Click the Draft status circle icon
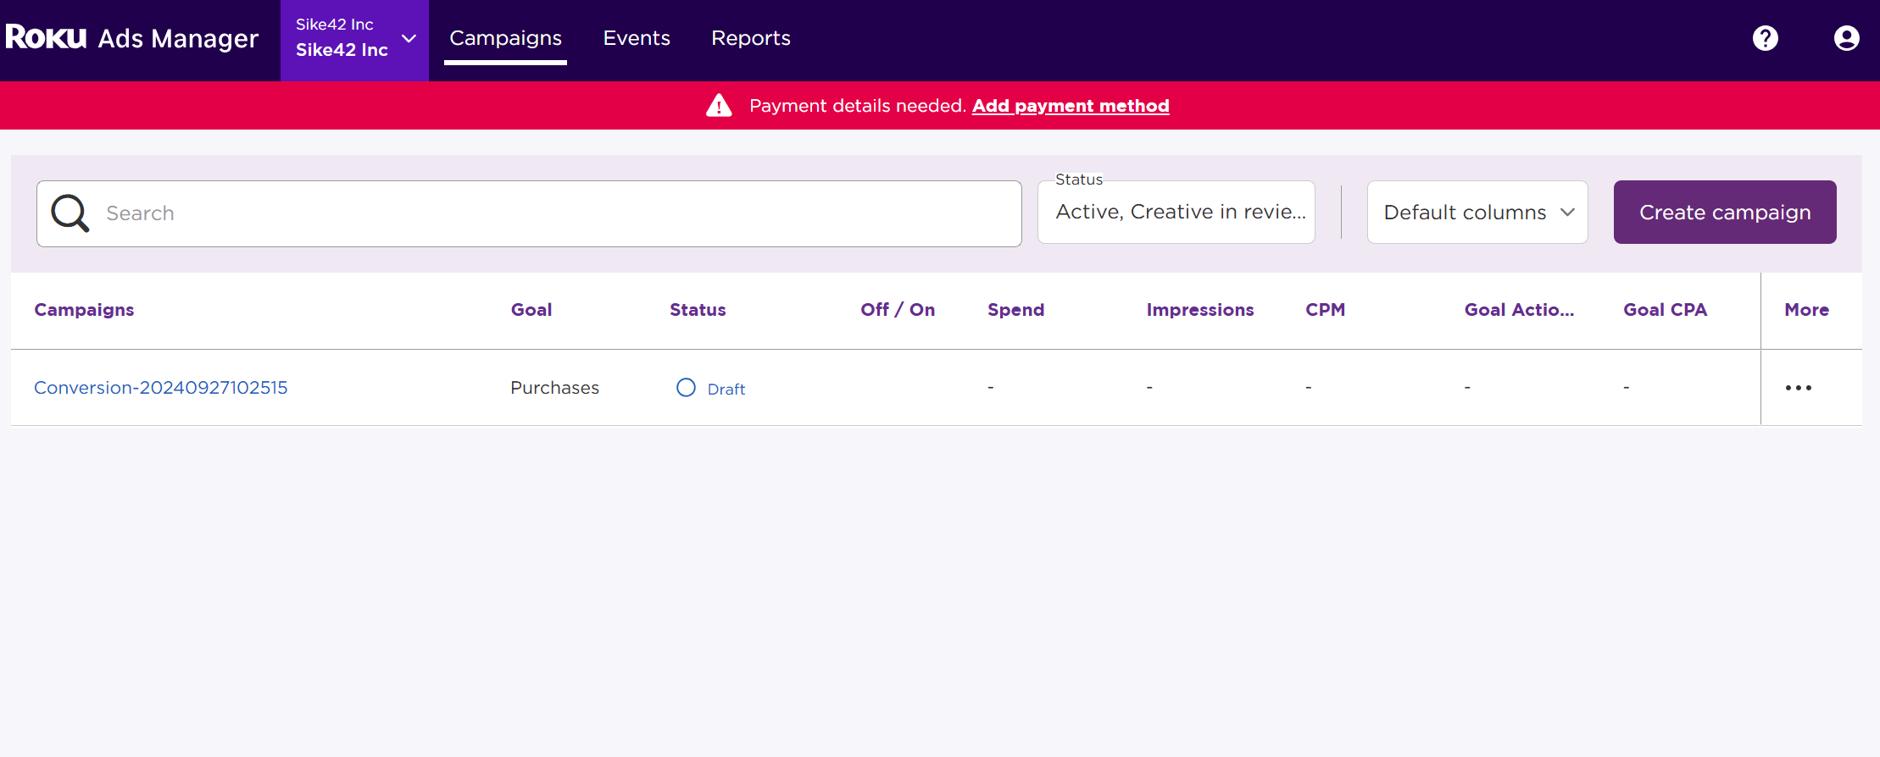The height and width of the screenshot is (757, 1880). pos(686,388)
